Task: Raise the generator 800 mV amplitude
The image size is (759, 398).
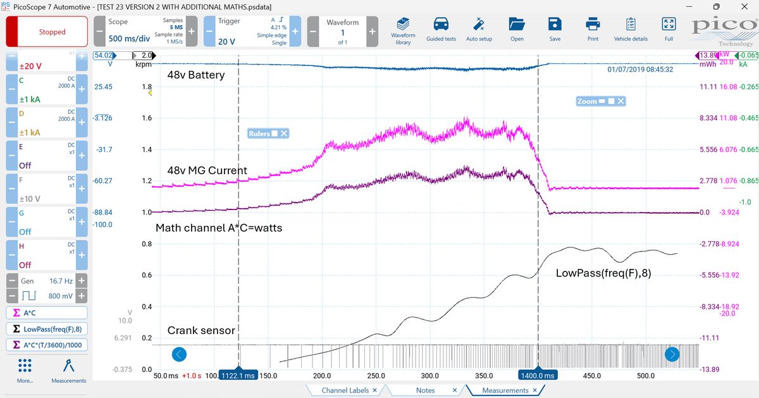Action: point(82,295)
